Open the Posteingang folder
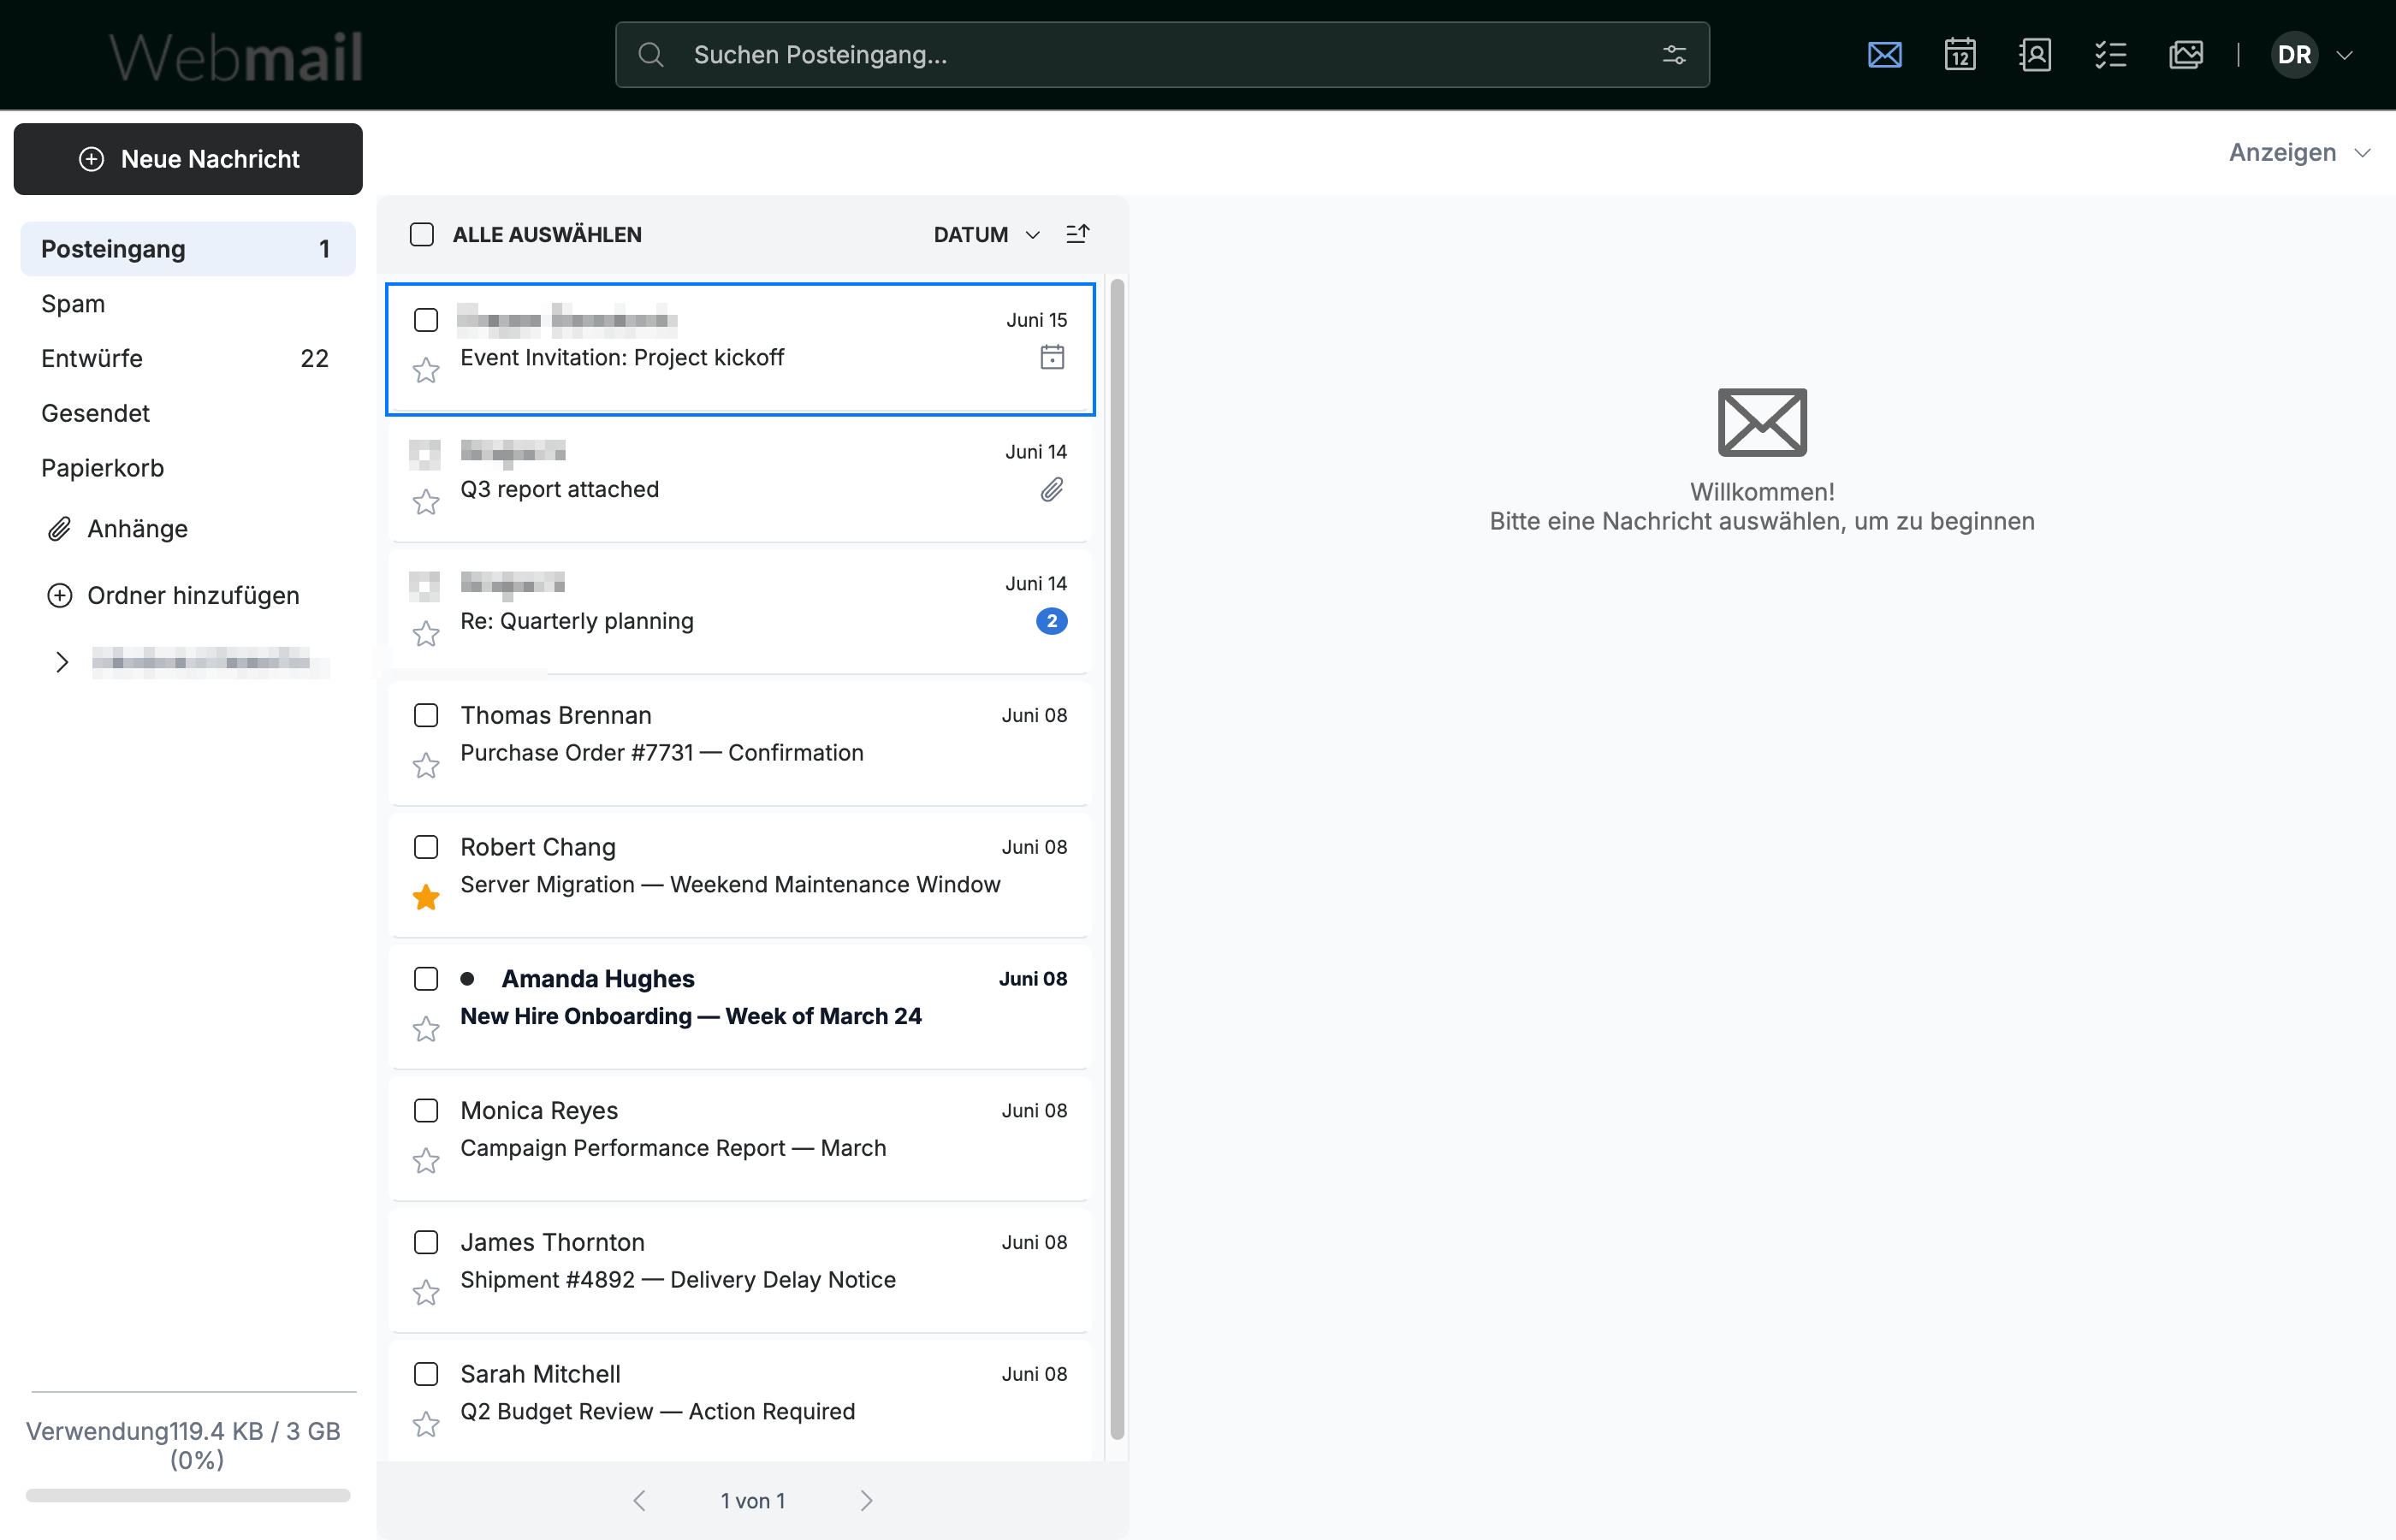 pos(188,249)
